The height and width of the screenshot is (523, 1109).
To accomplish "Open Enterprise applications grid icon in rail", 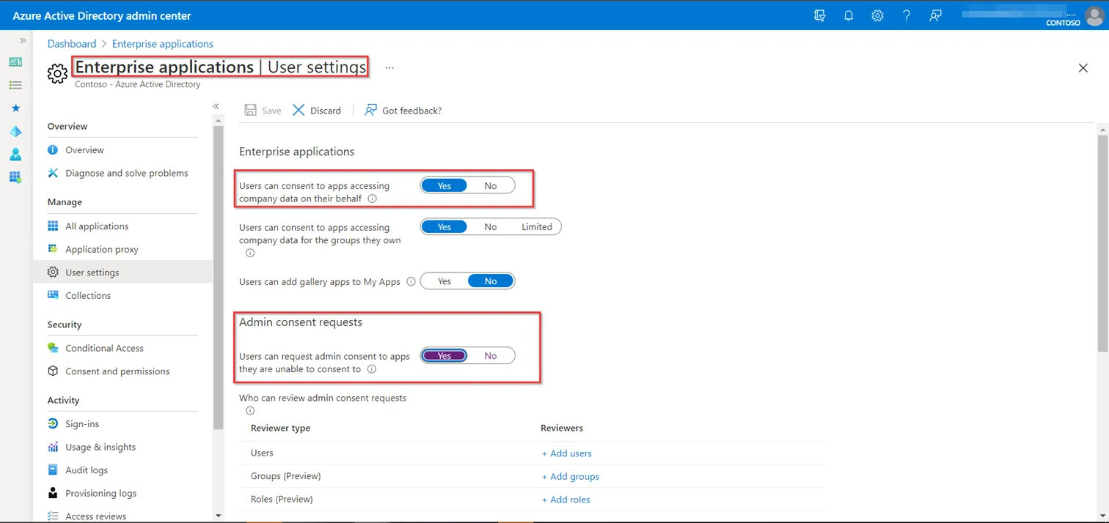I will [15, 177].
